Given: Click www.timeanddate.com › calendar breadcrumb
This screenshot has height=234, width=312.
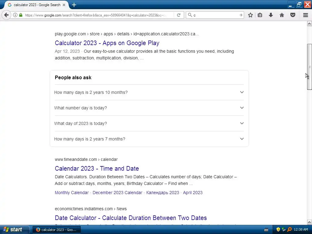Looking at the screenshot, I should [x=86, y=159].
